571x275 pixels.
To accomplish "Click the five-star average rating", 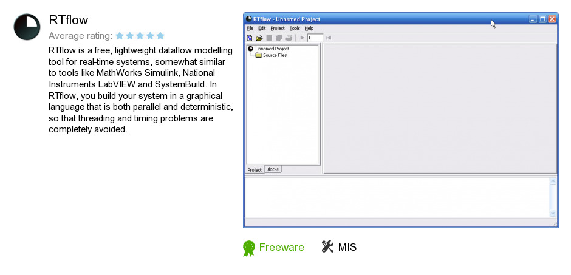I will pyautogui.click(x=140, y=36).
